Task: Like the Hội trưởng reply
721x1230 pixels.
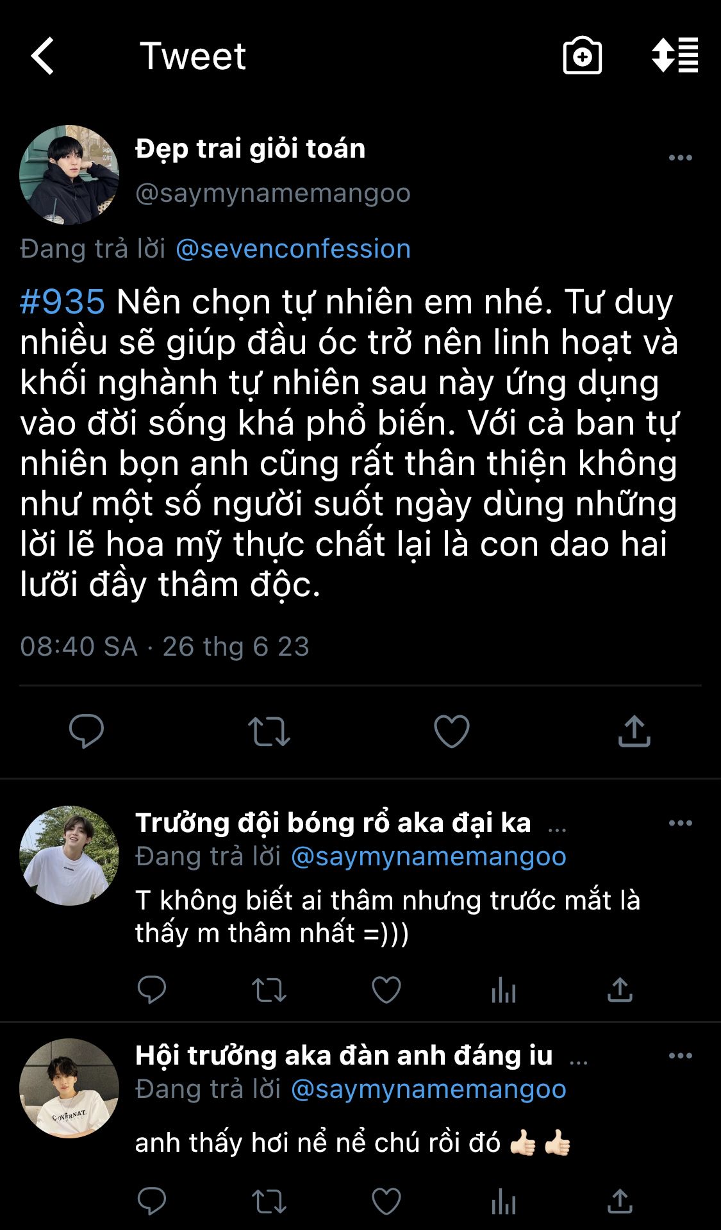Action: tap(386, 1201)
